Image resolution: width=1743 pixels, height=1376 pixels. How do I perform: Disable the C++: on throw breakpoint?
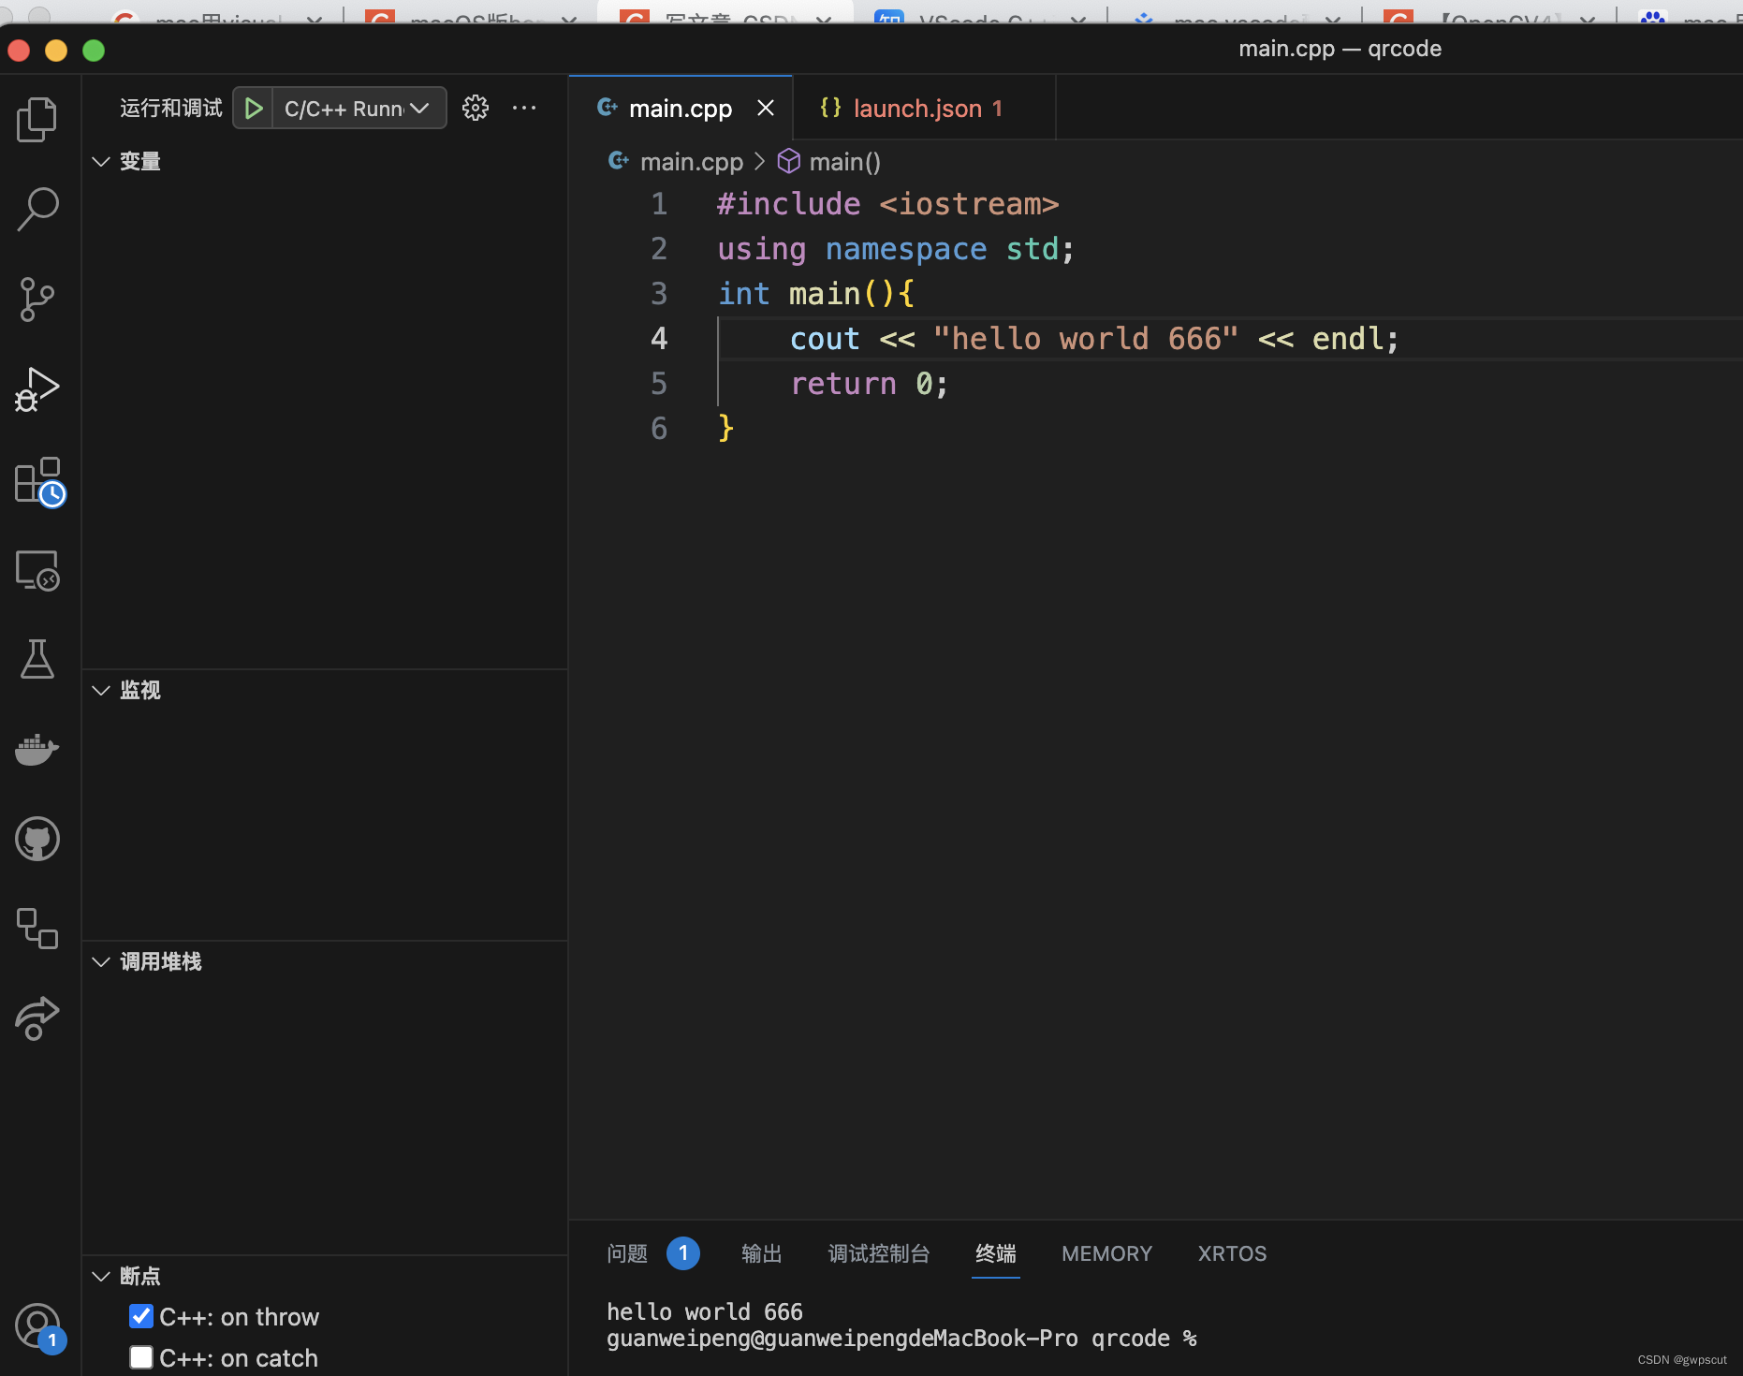coord(140,1316)
